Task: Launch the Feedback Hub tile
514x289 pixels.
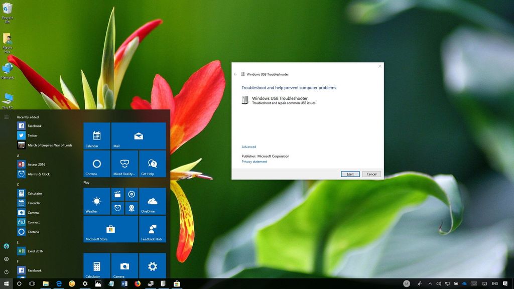Action: (x=152, y=229)
